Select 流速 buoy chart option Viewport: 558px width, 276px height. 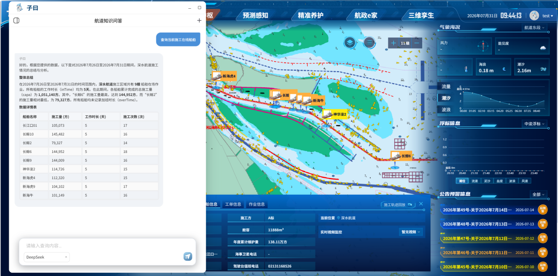[x=474, y=181]
